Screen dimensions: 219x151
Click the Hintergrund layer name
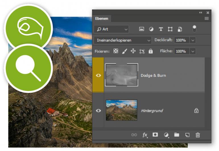(x=152, y=111)
